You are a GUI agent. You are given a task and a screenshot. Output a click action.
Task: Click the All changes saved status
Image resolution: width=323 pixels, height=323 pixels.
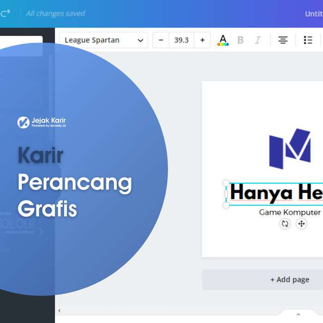pyautogui.click(x=55, y=13)
